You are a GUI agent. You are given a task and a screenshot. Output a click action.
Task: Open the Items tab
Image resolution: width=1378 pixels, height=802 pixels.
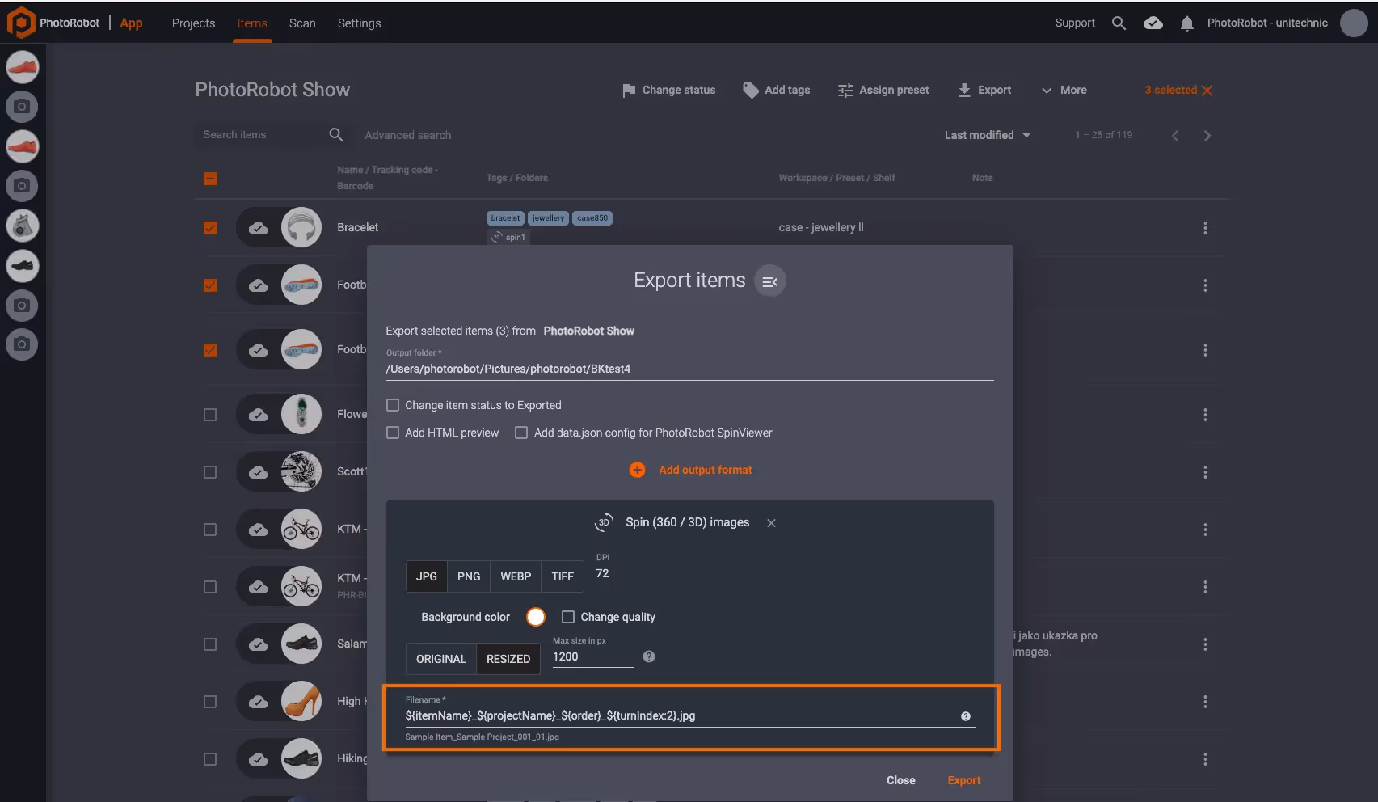click(x=252, y=23)
